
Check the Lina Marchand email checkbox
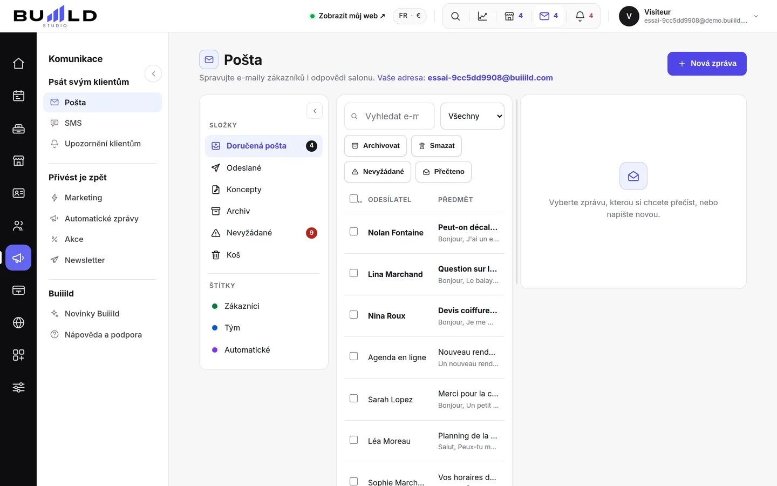tap(353, 273)
